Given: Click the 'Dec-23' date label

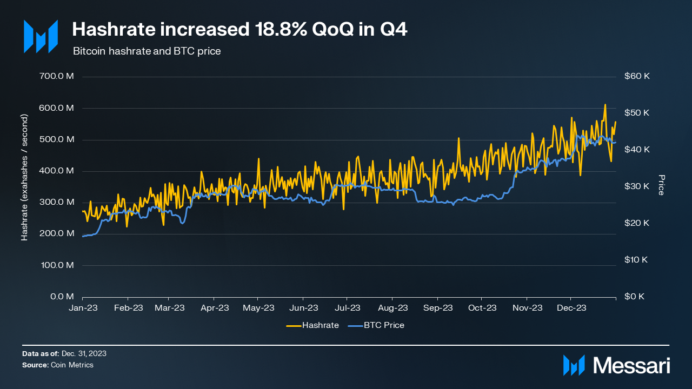Looking at the screenshot, I should pyautogui.click(x=571, y=308).
